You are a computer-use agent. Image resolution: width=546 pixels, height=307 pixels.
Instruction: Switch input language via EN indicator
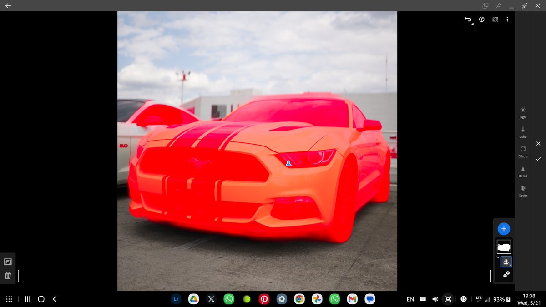410,299
